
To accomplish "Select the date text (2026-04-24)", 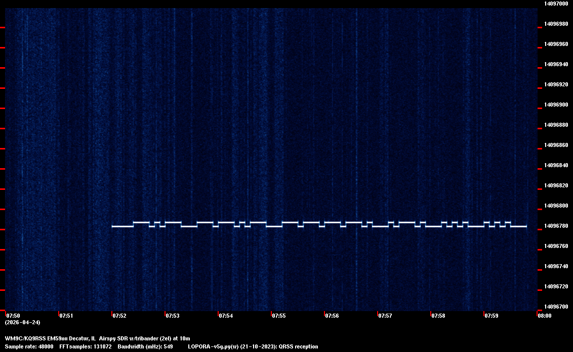I will point(23,322).
